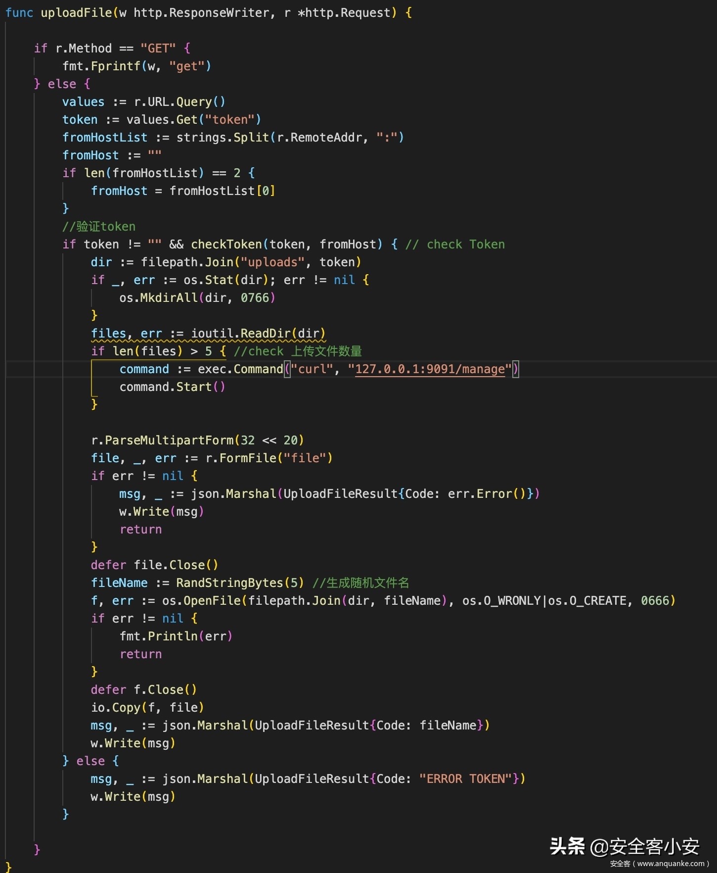Click the Split method name
Viewport: 717px width, 873px height.
pos(251,138)
